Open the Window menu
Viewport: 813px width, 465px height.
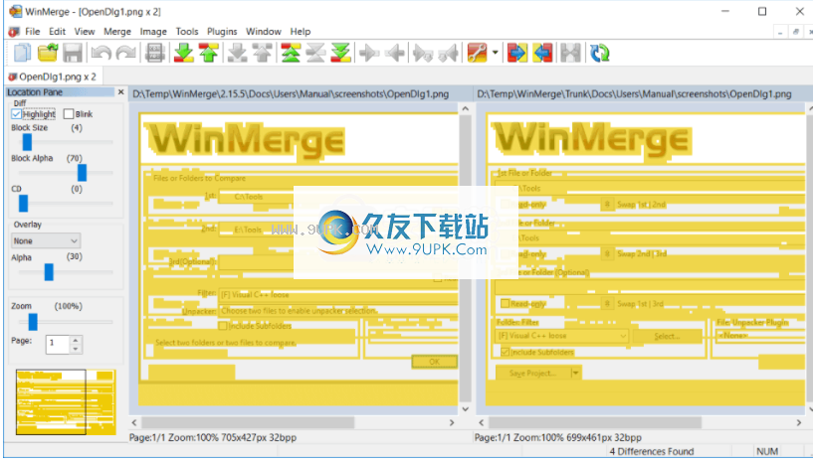[x=264, y=32]
